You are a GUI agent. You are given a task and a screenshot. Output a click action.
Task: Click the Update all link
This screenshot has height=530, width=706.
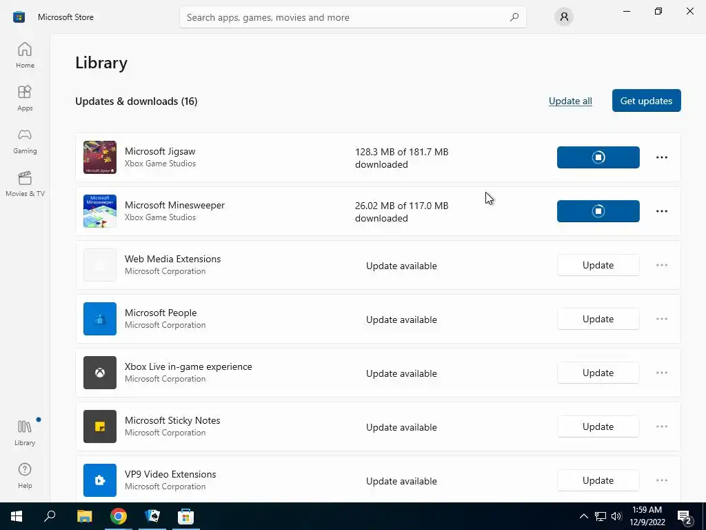coord(570,101)
